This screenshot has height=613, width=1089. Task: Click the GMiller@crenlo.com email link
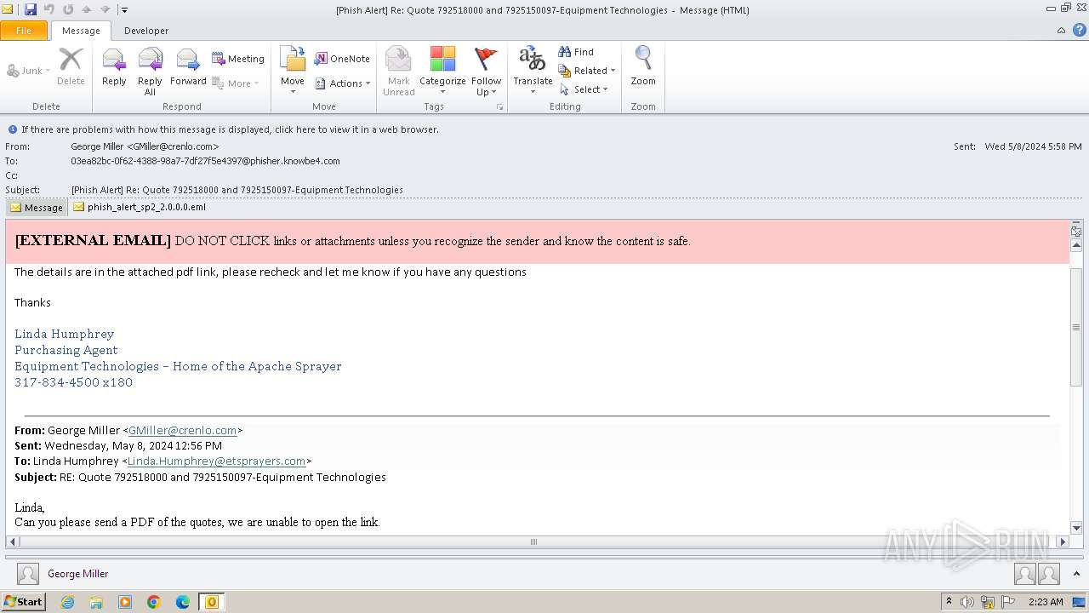(182, 431)
